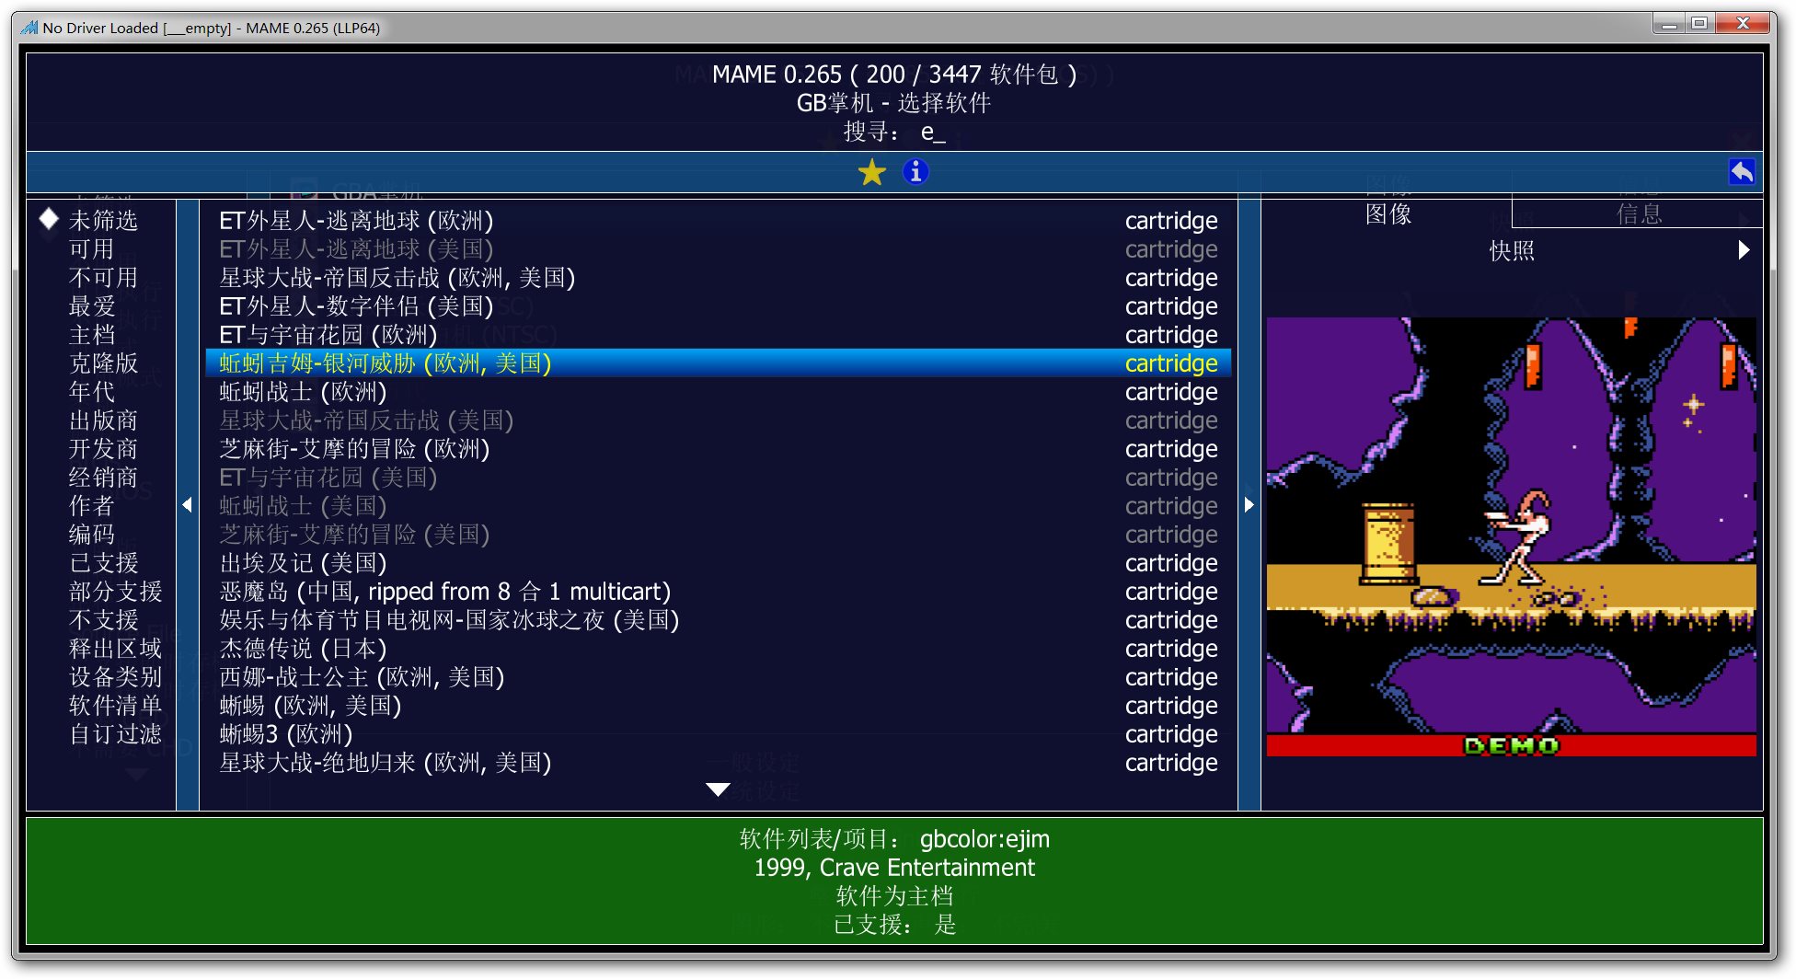Select the 最爱 filter
This screenshot has width=1796, height=979.
coord(91,306)
